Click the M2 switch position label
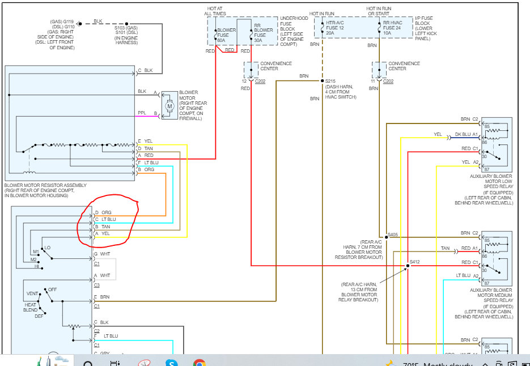530x366 pixels. tap(34, 259)
